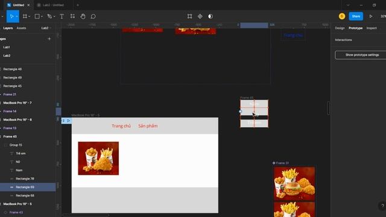Click the Present play icon
386x217 pixels.
(371, 16)
